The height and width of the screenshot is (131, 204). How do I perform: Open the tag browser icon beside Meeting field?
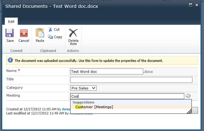(x=188, y=96)
